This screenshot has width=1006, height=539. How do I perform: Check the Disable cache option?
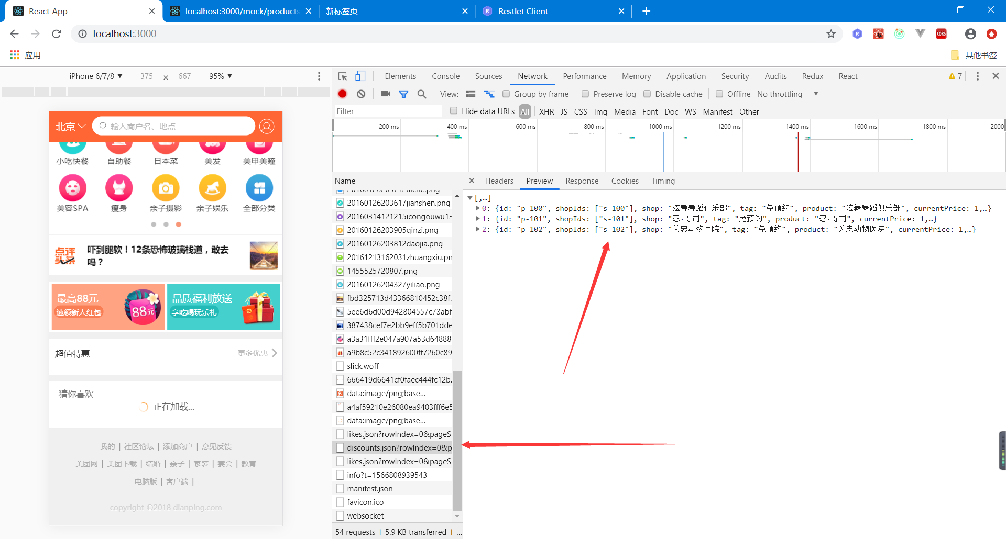click(x=647, y=94)
